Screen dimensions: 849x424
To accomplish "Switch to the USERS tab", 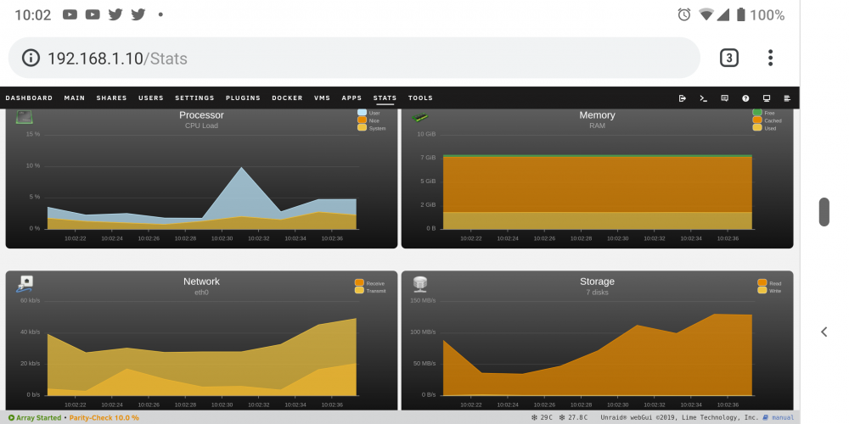I will point(151,98).
